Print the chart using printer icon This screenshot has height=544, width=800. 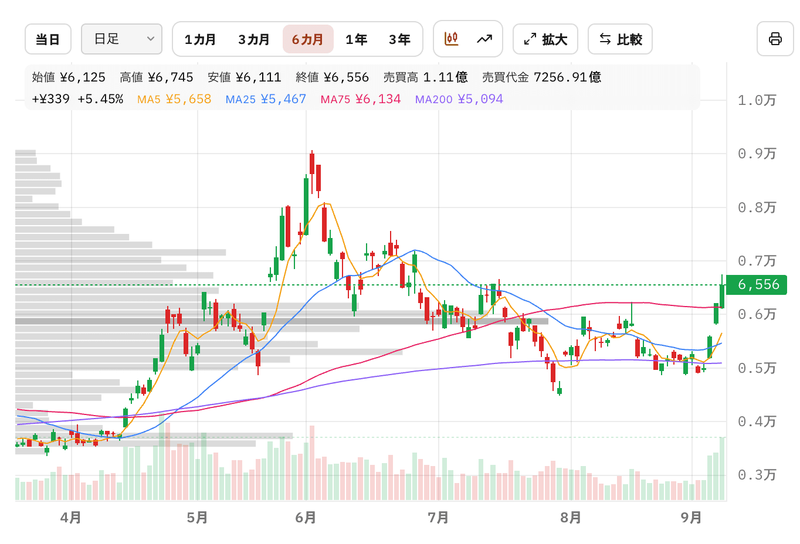point(775,39)
